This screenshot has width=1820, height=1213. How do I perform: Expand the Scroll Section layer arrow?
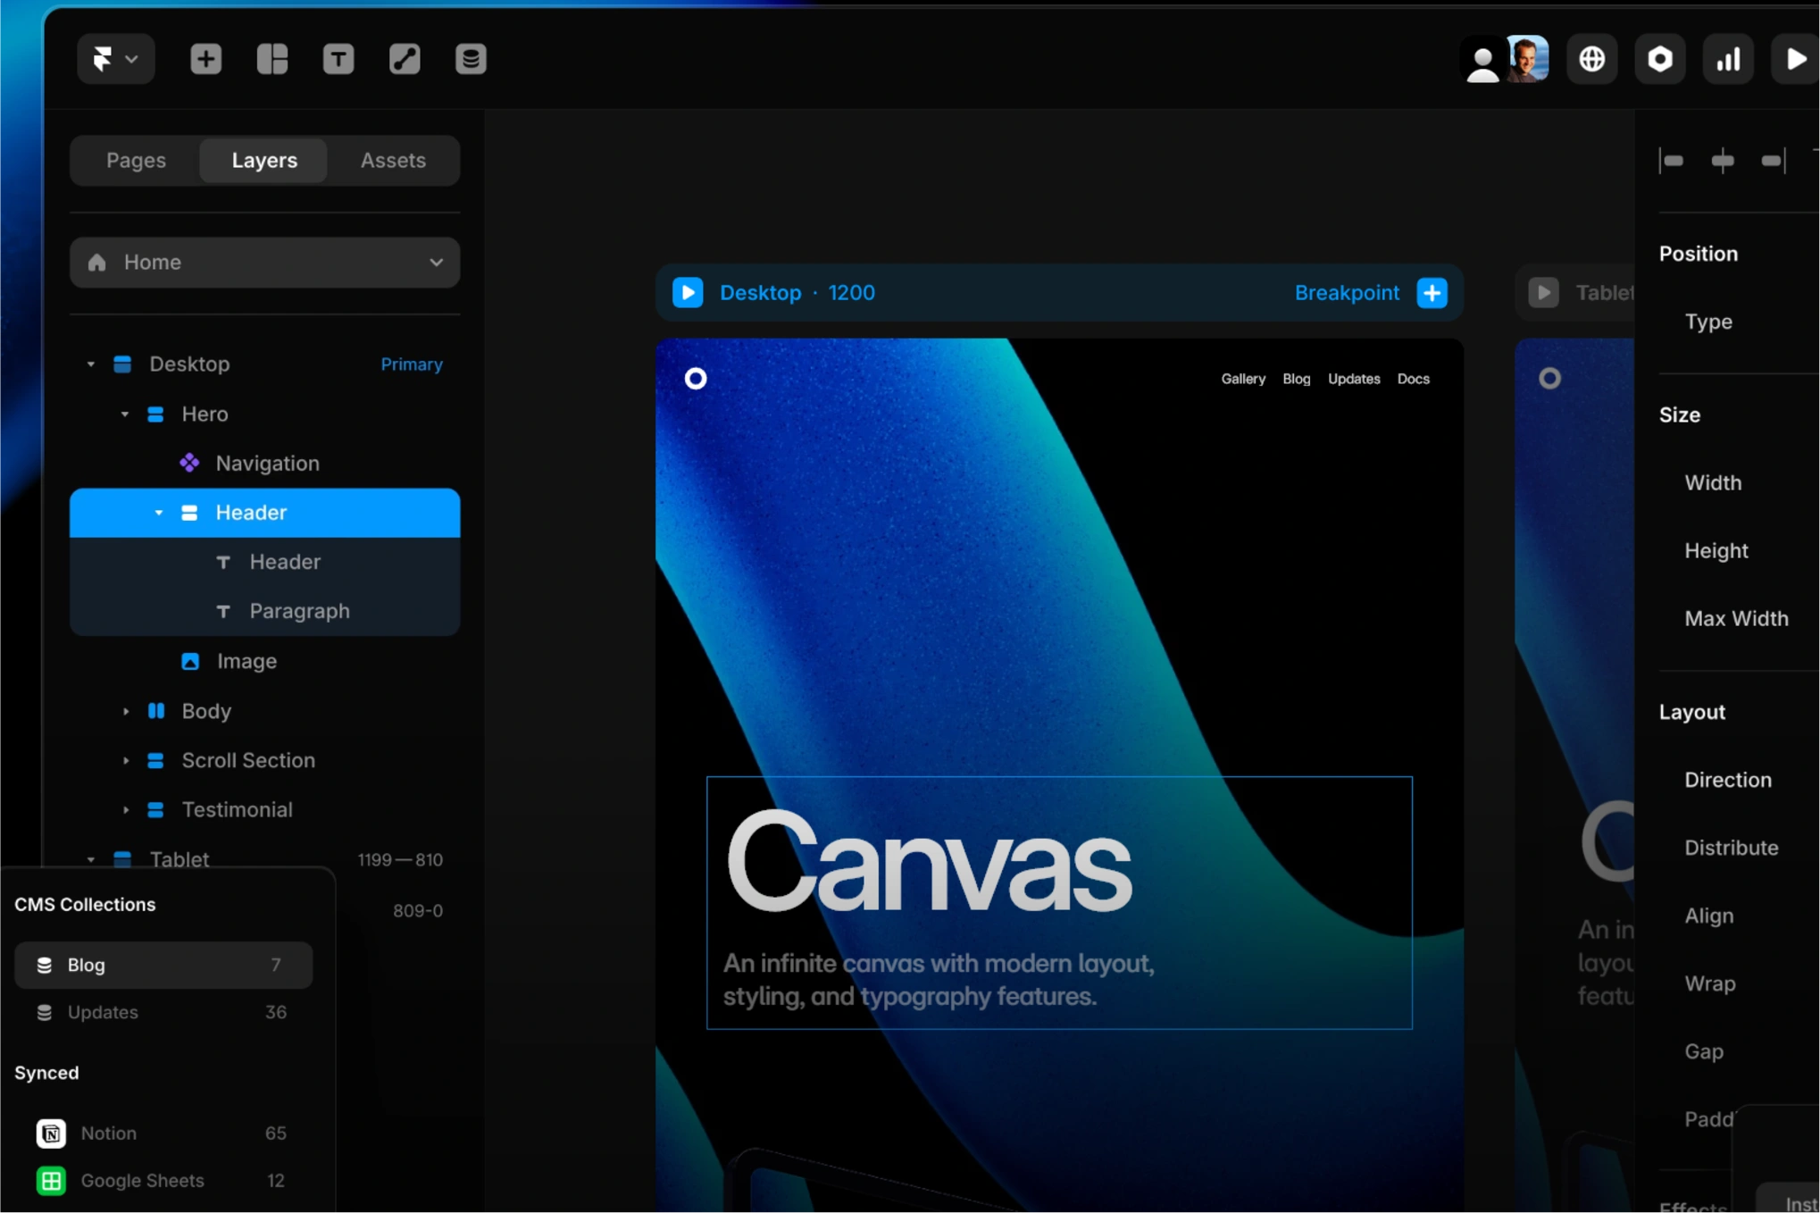click(x=125, y=760)
